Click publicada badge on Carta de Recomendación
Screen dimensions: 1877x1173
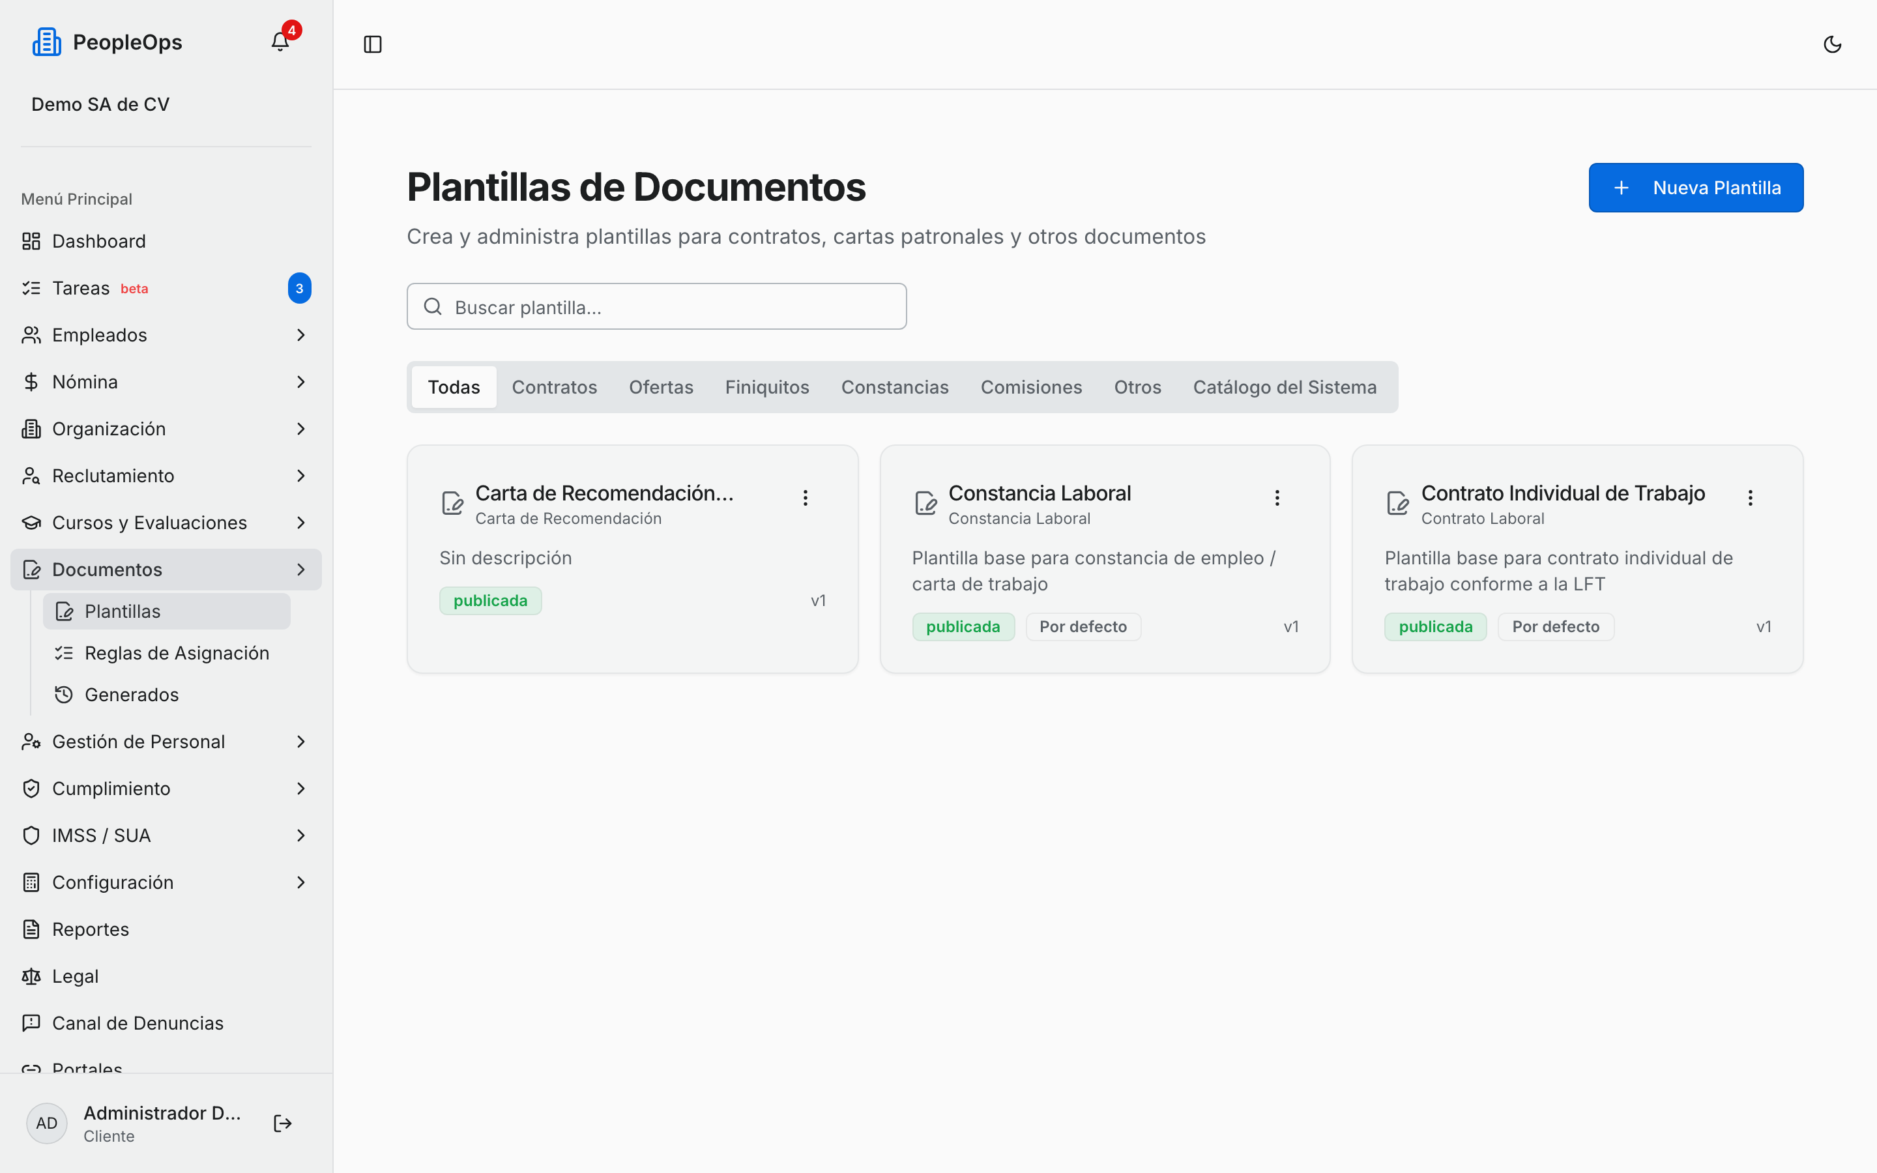pyautogui.click(x=490, y=600)
